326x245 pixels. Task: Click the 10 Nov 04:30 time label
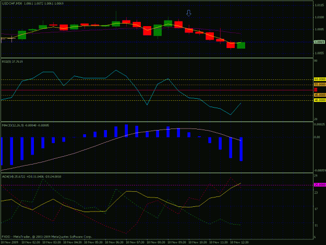tap(73, 242)
